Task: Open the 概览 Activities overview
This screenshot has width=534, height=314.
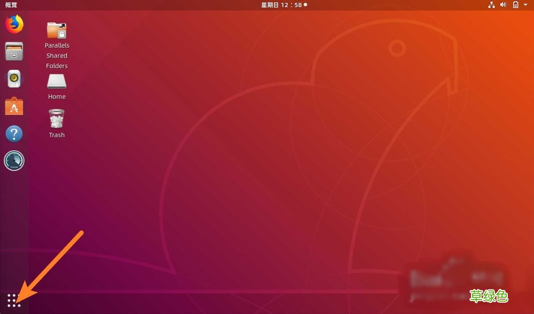Action: (x=11, y=5)
